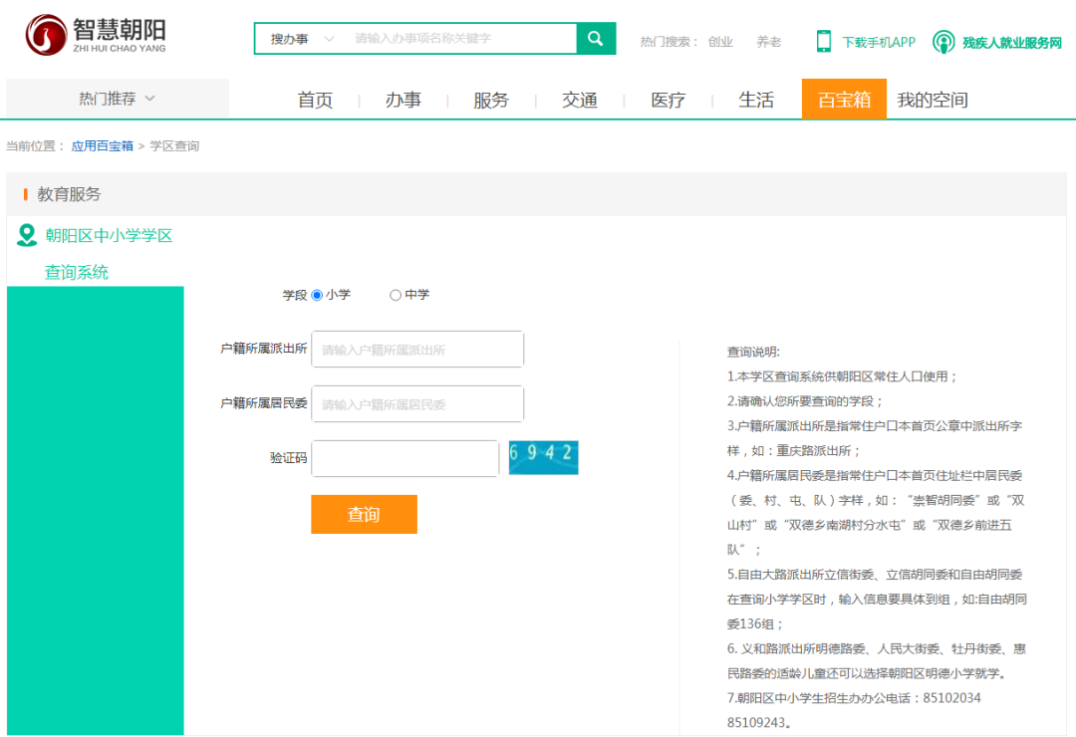The image size is (1076, 737).
Task: Focus the 验证码 input field
Action: 404,458
